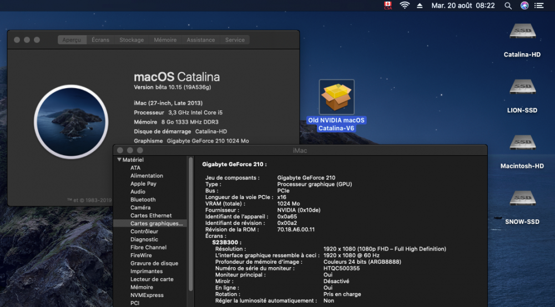Image resolution: width=555 pixels, height=307 pixels.
Task: Click the sidebar vertical scrollbar
Action: 191,224
